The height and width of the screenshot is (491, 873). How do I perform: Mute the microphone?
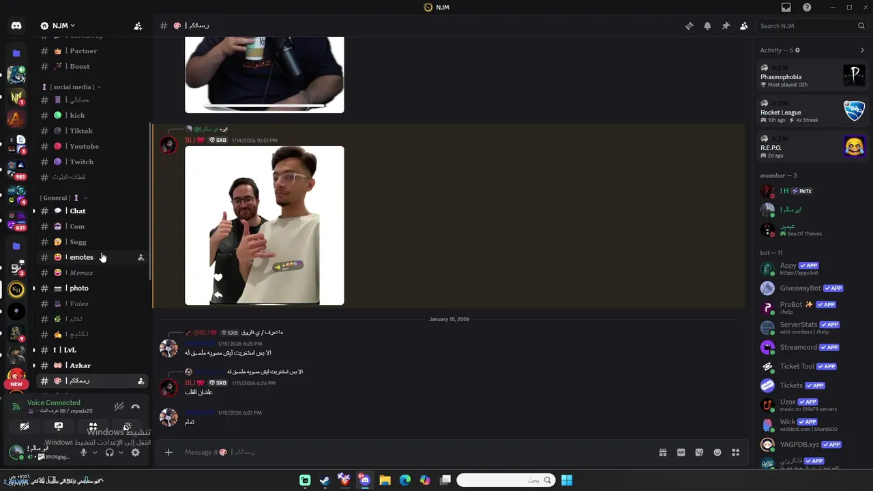[x=84, y=452]
